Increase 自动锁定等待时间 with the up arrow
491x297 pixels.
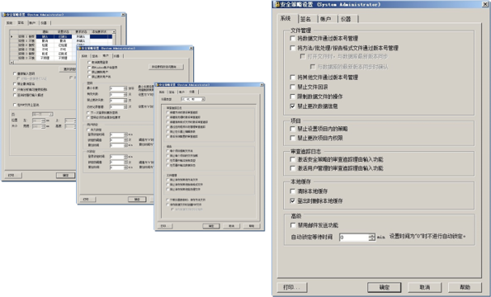[x=371, y=235]
